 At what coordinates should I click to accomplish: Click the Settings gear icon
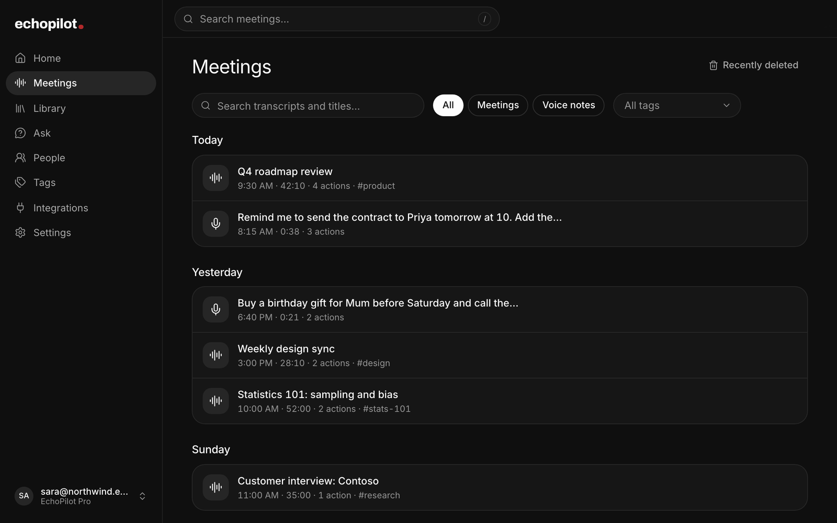click(20, 232)
